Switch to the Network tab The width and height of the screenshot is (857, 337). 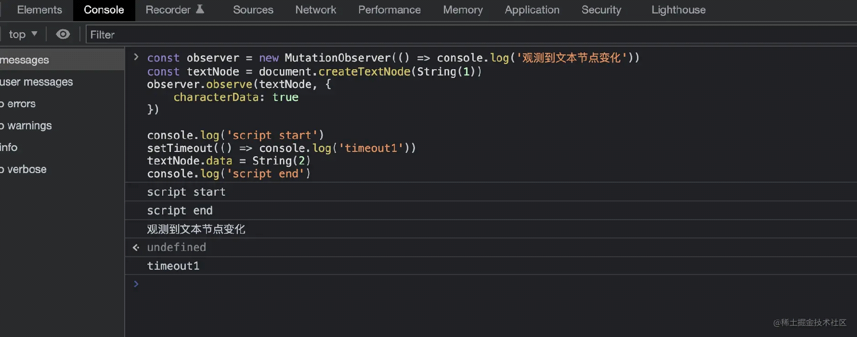pyautogui.click(x=315, y=10)
